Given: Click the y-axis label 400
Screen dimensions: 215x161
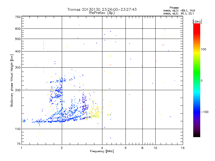Looking at the screenshot, I should (x=18, y=51).
